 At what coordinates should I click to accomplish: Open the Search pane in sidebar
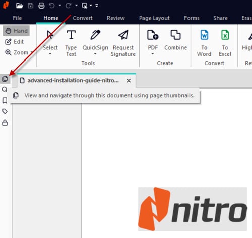tap(5, 89)
